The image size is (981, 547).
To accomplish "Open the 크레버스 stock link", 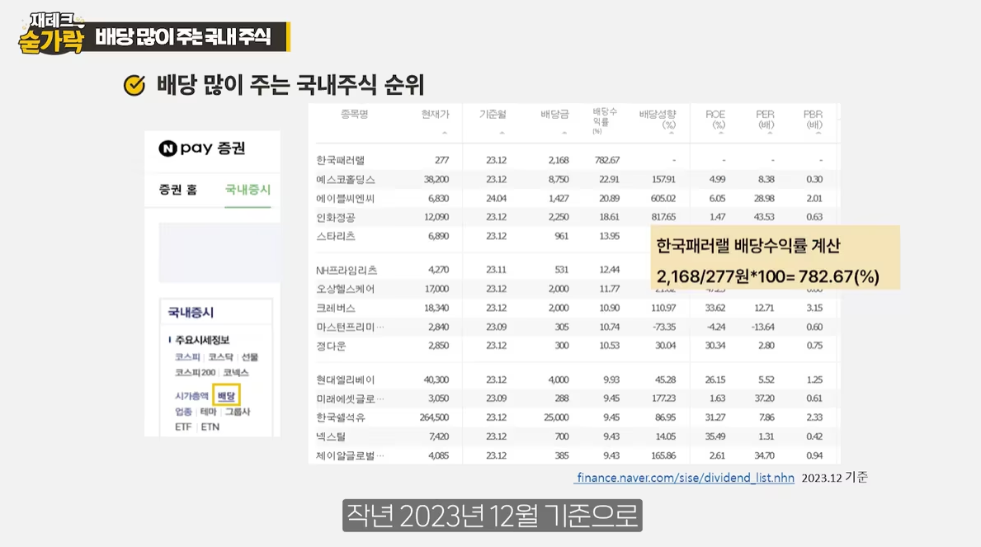I will [x=335, y=308].
